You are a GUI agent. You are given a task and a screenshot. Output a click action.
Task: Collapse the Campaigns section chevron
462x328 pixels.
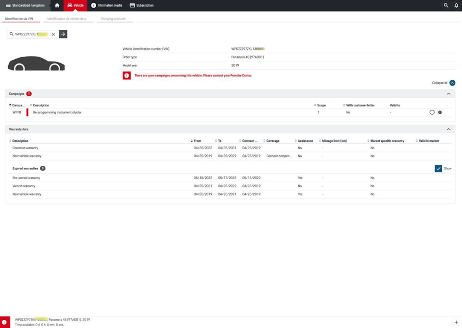pyautogui.click(x=449, y=94)
